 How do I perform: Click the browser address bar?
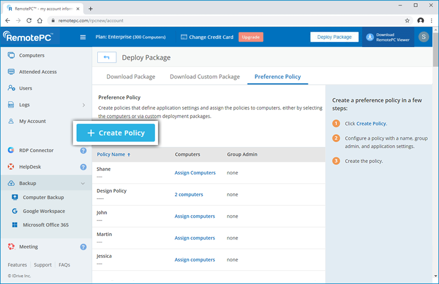(x=219, y=21)
